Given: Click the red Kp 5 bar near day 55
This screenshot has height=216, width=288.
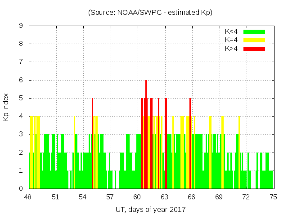Looking at the screenshot, I should pos(92,144).
